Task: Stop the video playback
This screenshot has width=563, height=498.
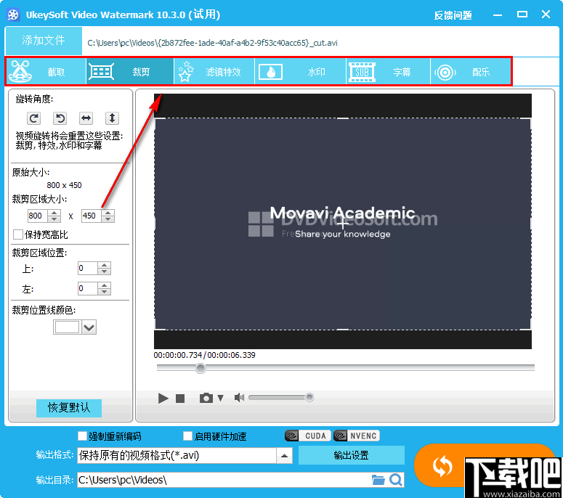Action: (180, 399)
